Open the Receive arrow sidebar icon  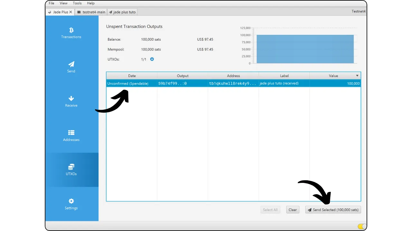(x=71, y=98)
